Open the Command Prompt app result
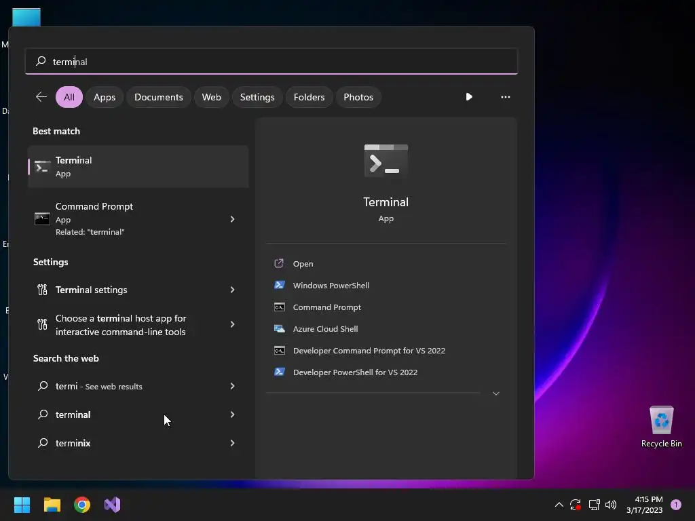 click(x=138, y=219)
